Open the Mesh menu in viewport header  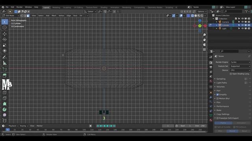[54, 16]
